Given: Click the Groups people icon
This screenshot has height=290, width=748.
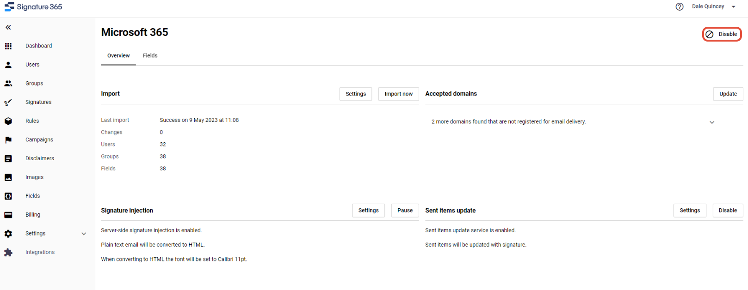Looking at the screenshot, I should (x=8, y=84).
